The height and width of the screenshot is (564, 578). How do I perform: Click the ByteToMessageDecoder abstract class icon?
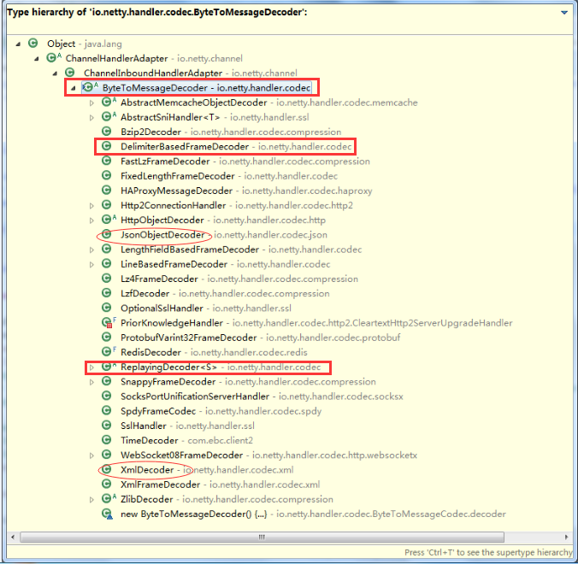(x=90, y=87)
